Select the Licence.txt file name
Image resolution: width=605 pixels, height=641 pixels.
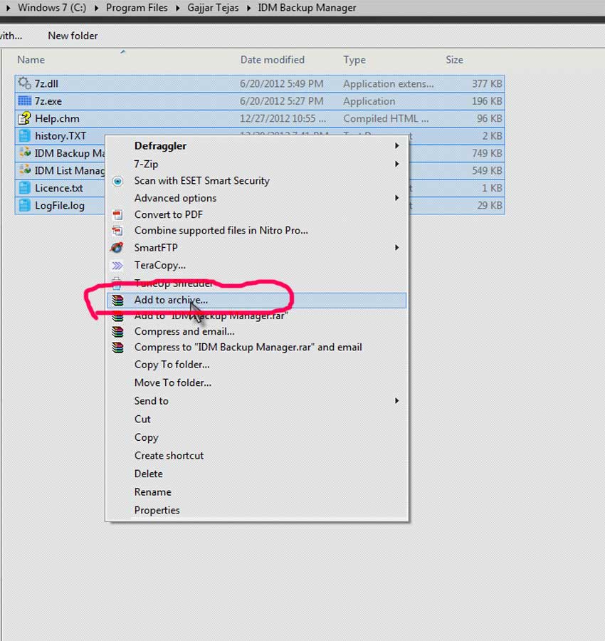pos(59,188)
